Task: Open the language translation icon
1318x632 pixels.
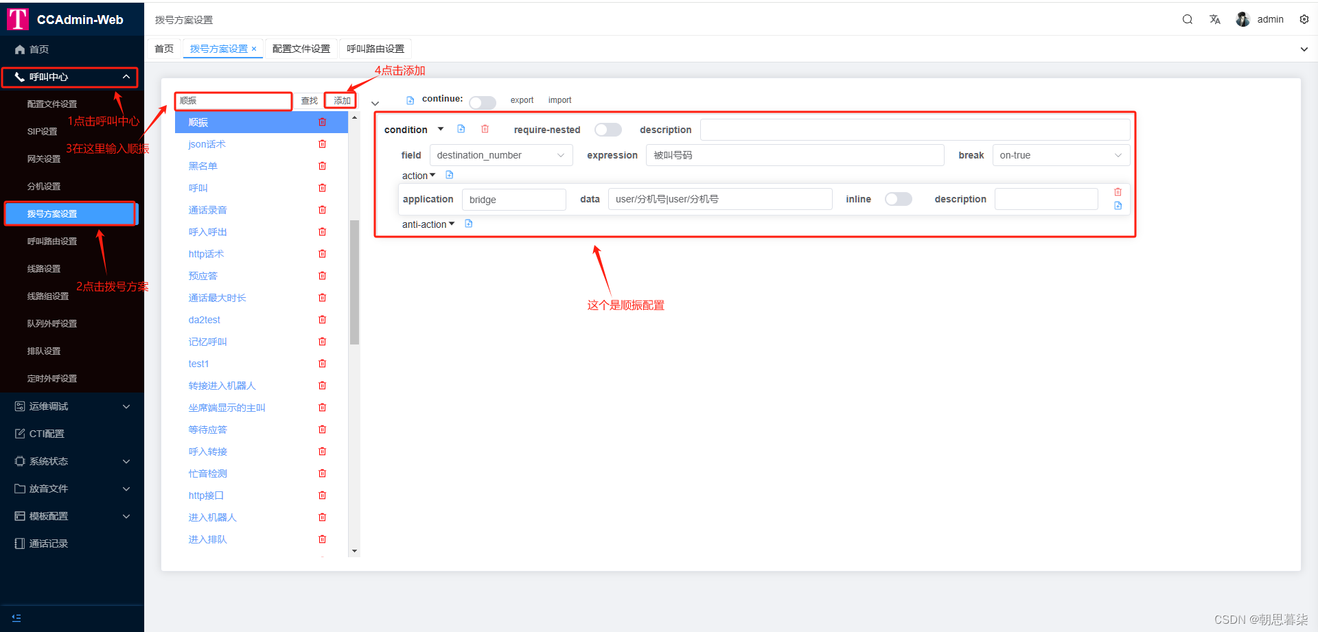Action: click(1215, 19)
